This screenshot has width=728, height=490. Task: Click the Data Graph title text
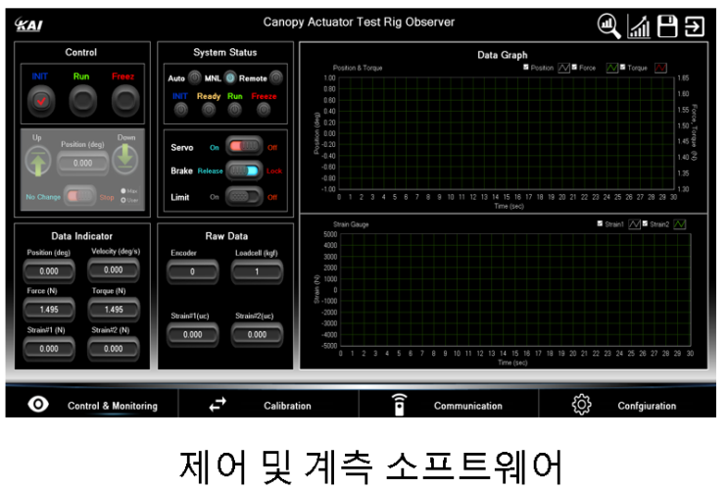[503, 55]
